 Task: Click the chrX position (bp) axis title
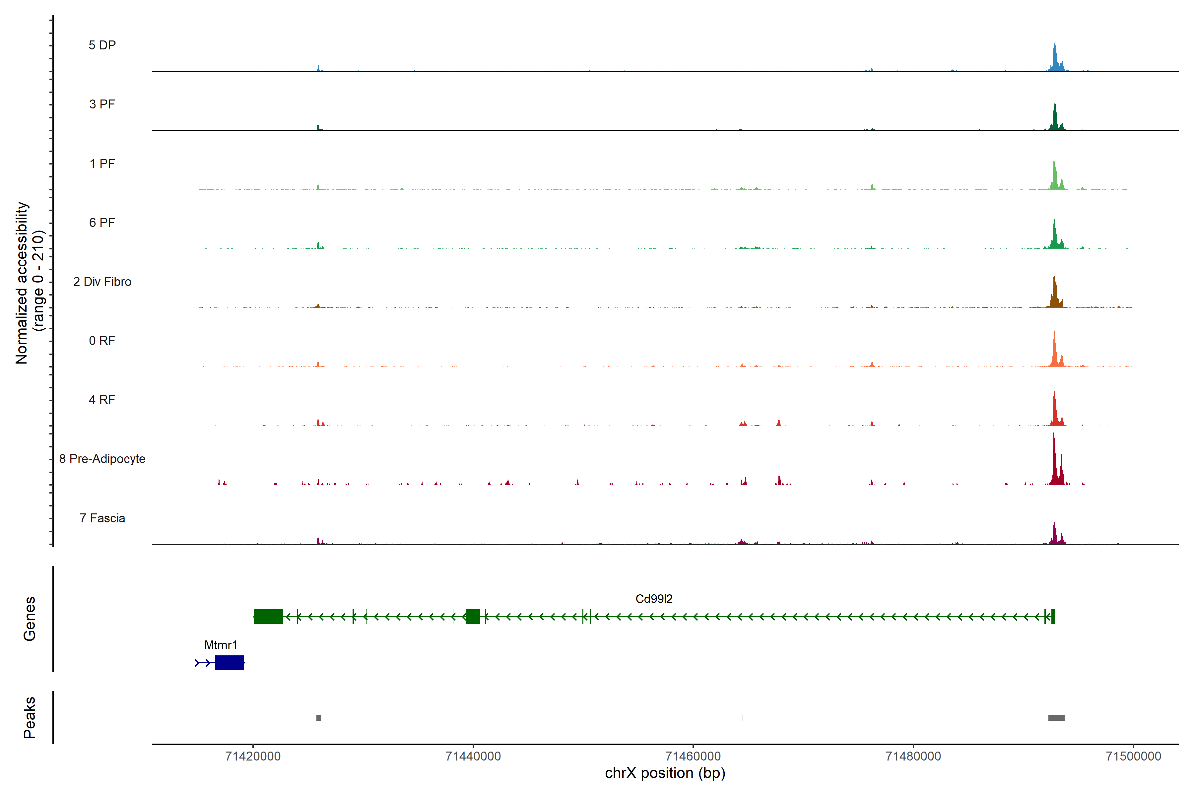665,773
